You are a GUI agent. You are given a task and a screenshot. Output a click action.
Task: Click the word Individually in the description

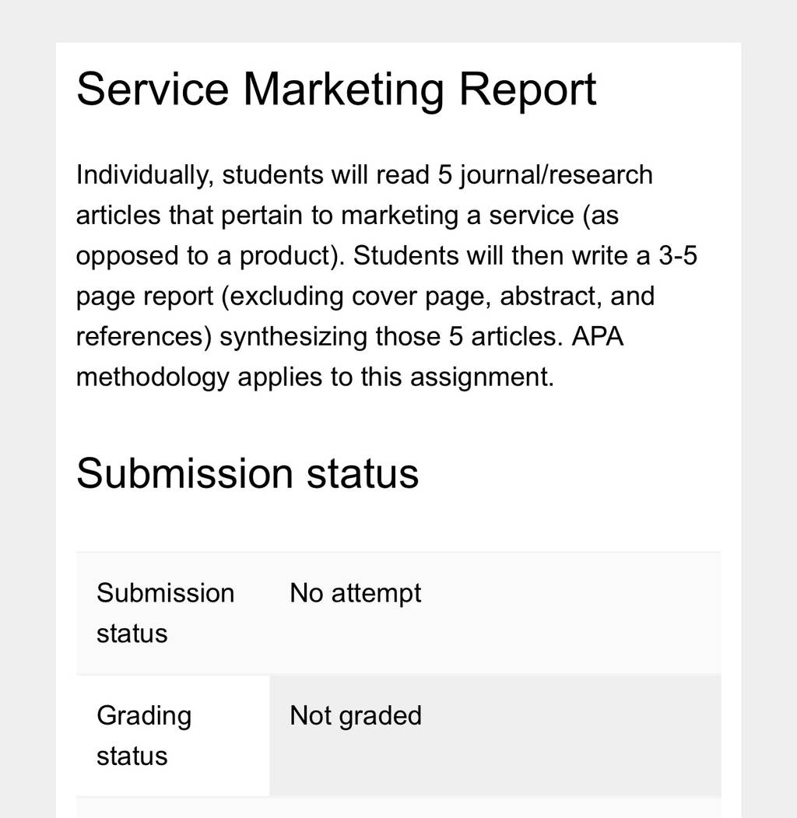click(145, 175)
